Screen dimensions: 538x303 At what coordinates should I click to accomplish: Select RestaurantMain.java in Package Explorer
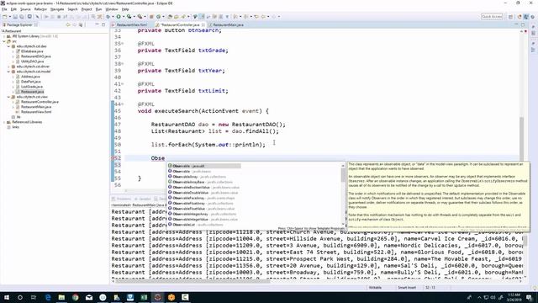(35, 107)
